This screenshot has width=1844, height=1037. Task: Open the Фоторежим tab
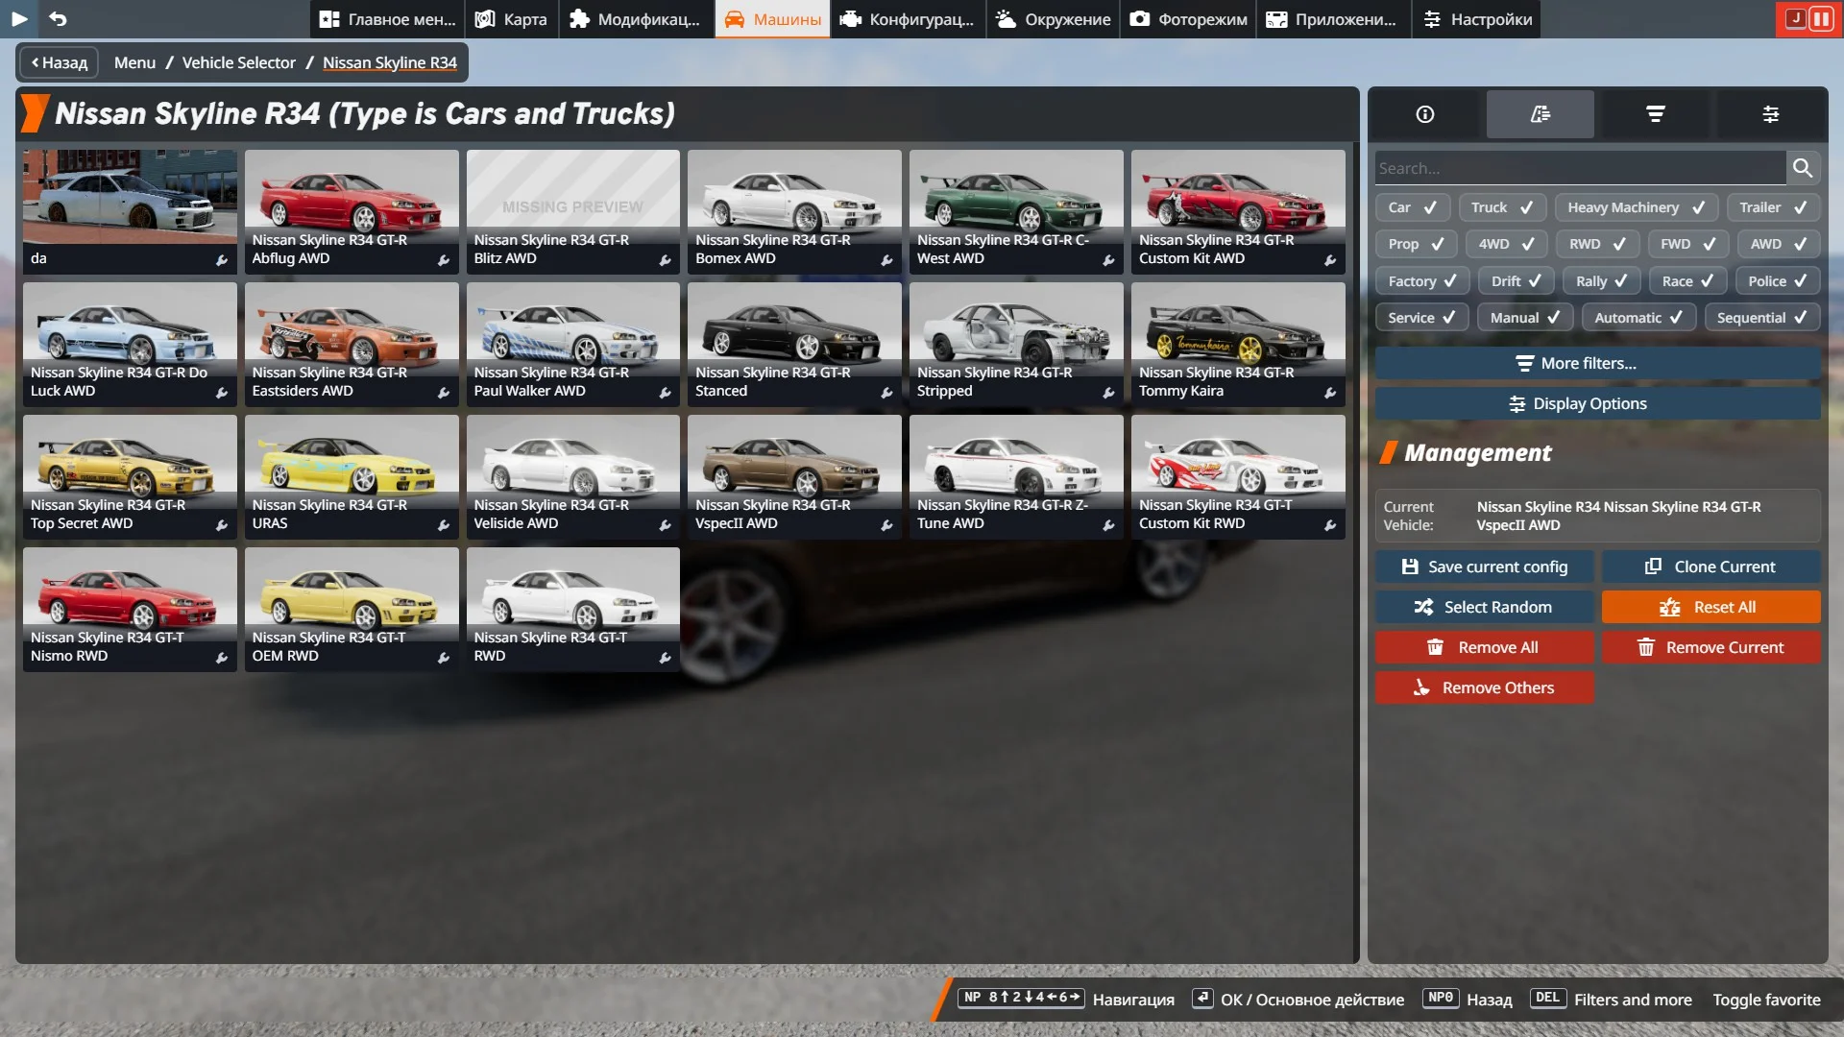tap(1188, 19)
